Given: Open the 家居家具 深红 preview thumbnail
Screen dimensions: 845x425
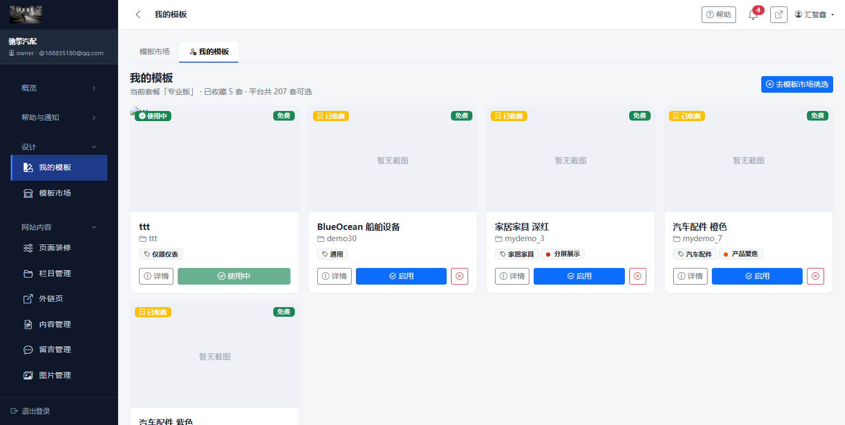Looking at the screenshot, I should [571, 159].
